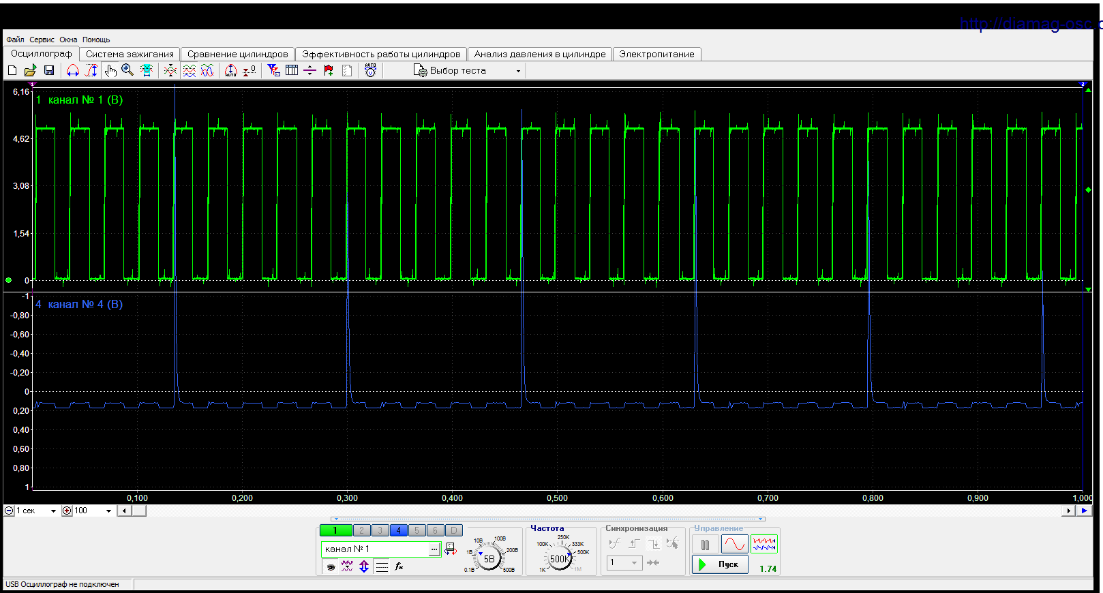This screenshot has width=1103, height=593.
Task: Open the 1 сек time scale dropdown
Action: [53, 511]
